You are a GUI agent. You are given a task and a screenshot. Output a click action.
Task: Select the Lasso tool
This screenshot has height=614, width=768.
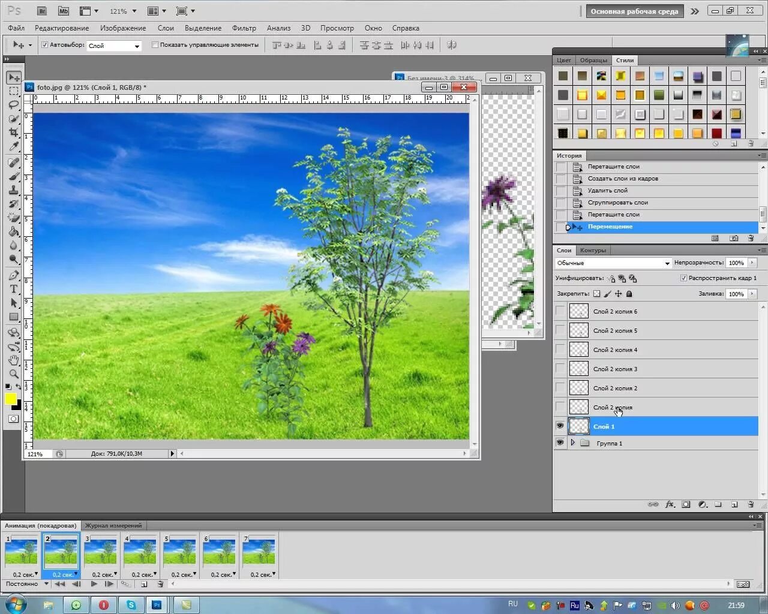coord(14,105)
